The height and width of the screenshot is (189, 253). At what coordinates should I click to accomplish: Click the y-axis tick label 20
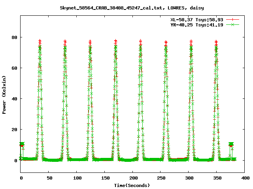[x=14, y=130]
